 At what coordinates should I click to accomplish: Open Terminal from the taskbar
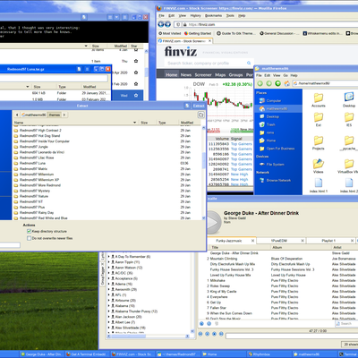click(347, 354)
